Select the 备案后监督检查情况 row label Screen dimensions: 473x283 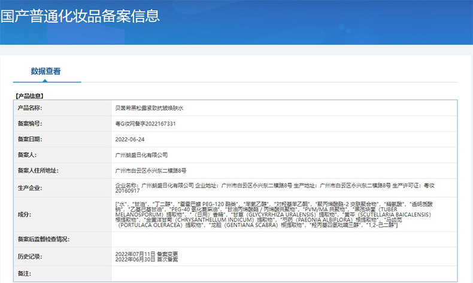coord(44,239)
